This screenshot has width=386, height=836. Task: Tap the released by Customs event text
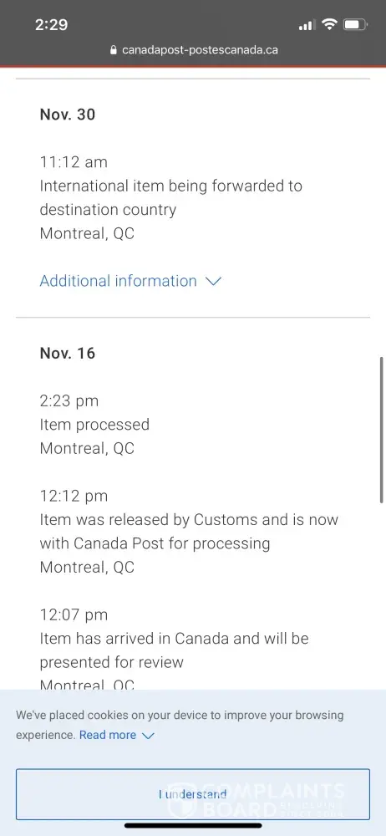tap(189, 532)
